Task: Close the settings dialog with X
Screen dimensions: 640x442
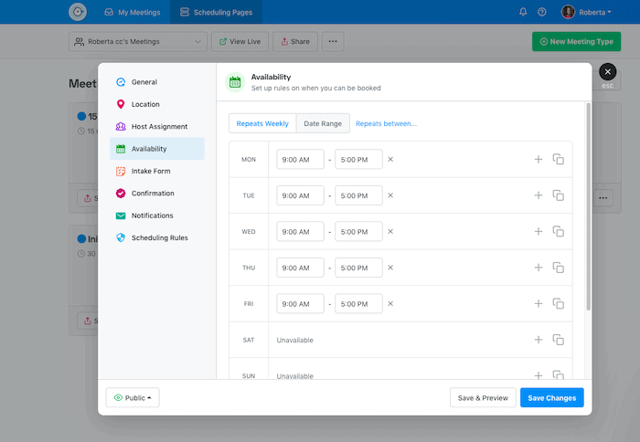Action: point(607,72)
